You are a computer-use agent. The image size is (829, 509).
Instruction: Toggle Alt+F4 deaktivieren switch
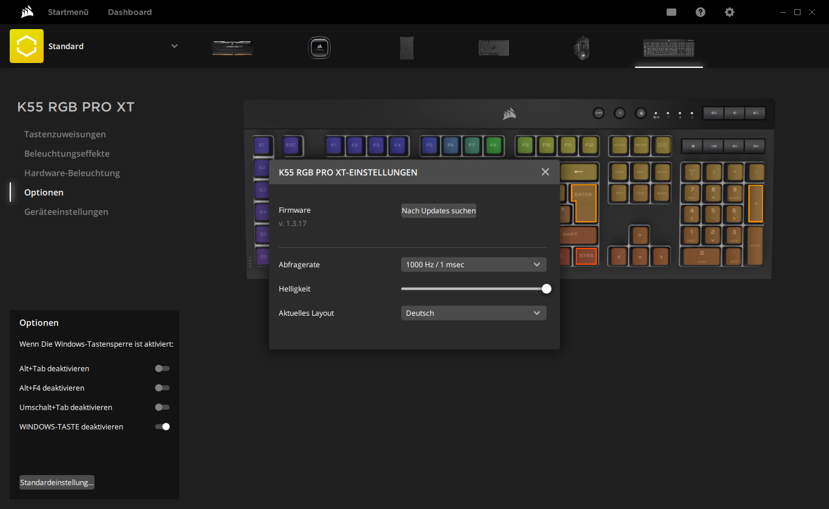[x=162, y=388]
